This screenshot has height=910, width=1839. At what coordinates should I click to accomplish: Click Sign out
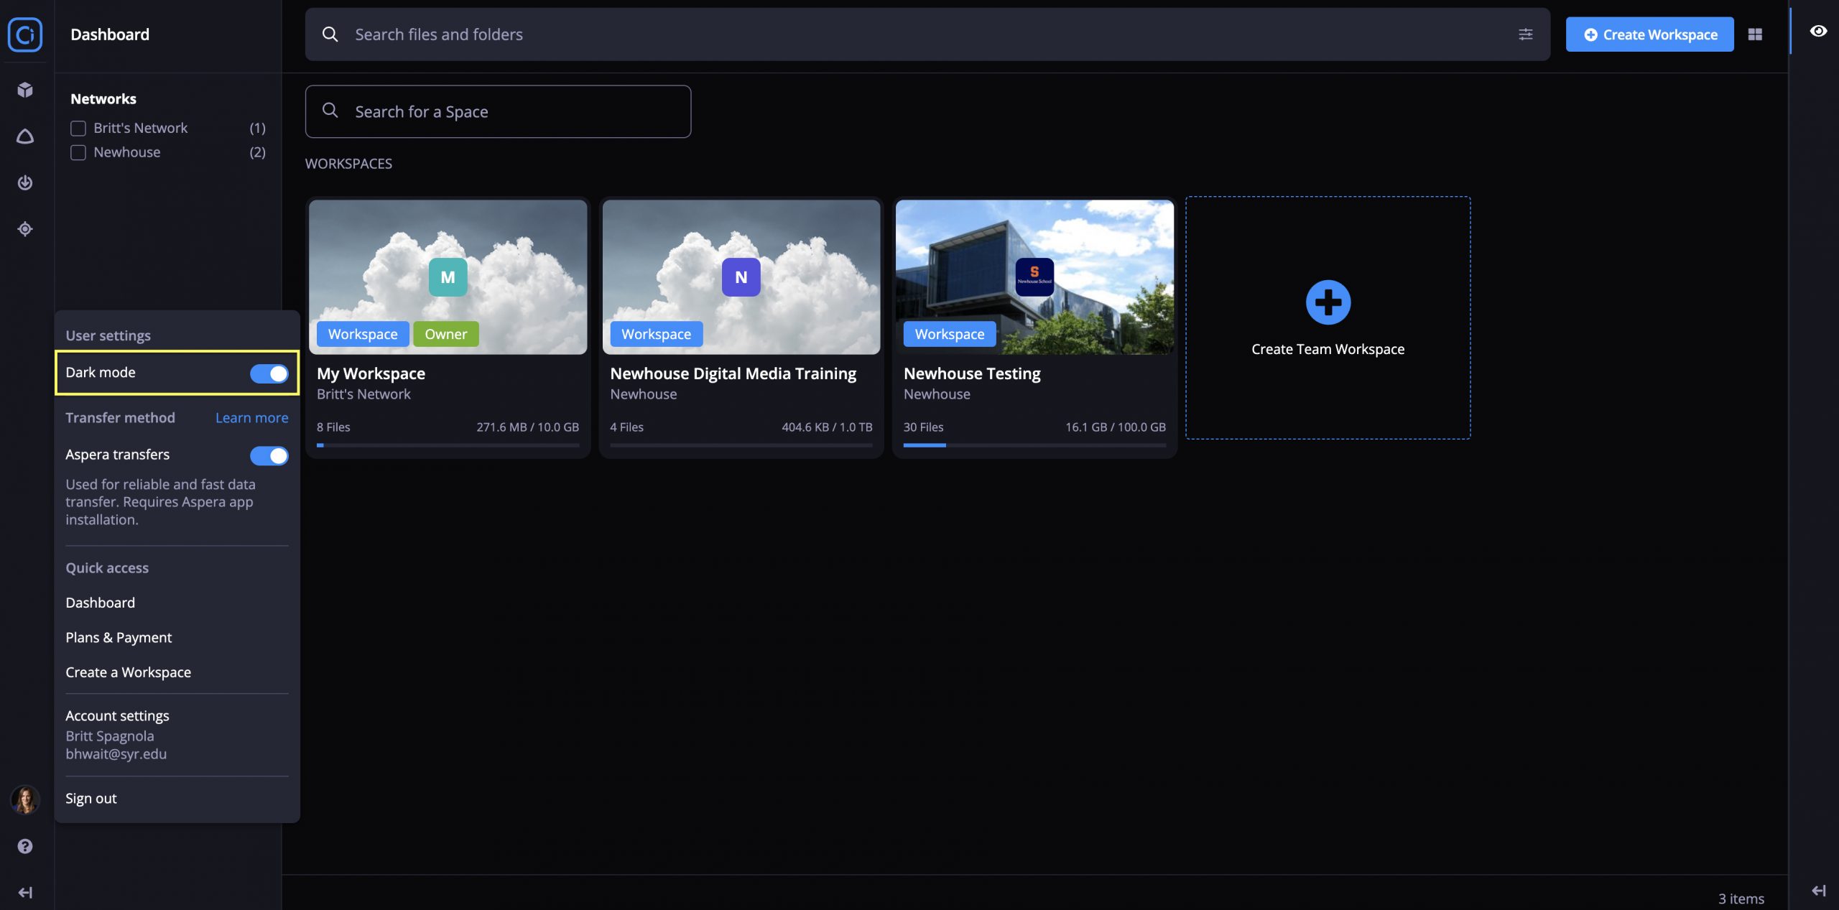pos(91,799)
